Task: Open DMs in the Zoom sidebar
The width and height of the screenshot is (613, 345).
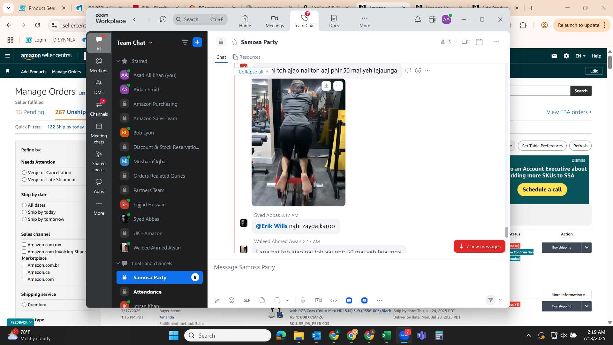Action: (x=99, y=87)
